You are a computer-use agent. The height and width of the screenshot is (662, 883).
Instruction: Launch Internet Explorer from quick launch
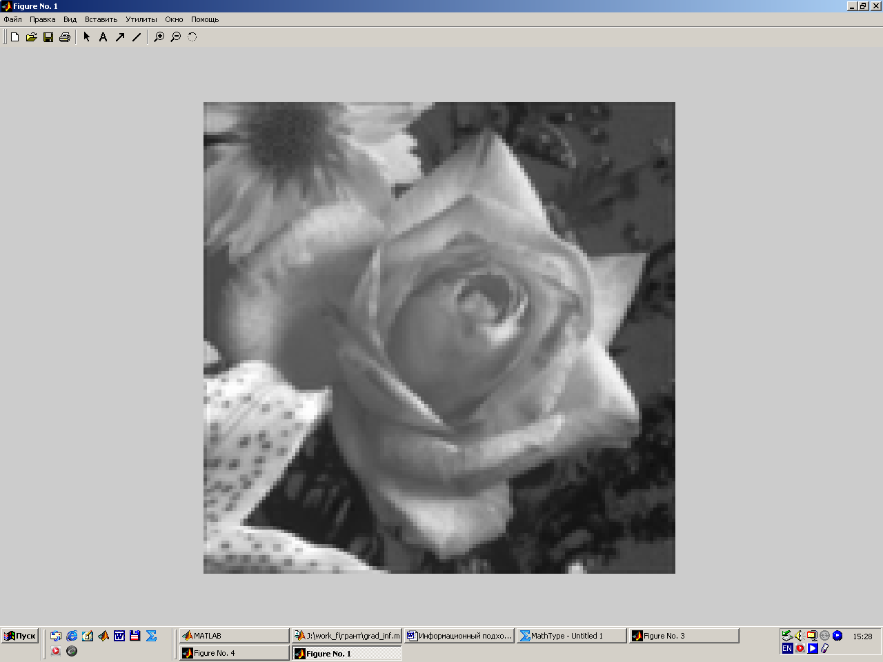pos(72,636)
